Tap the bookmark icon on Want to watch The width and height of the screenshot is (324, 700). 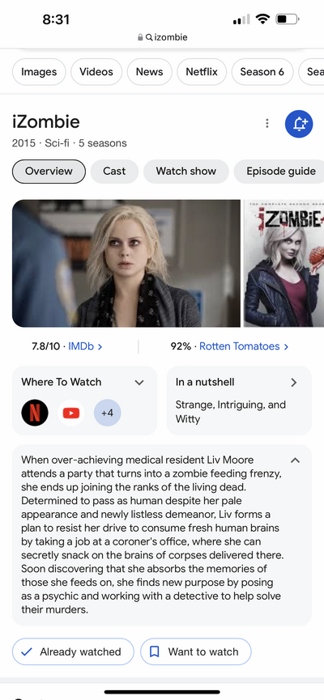click(154, 651)
